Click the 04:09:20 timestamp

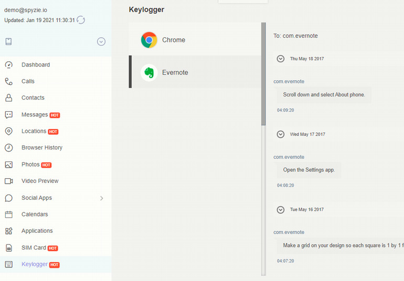(285, 110)
